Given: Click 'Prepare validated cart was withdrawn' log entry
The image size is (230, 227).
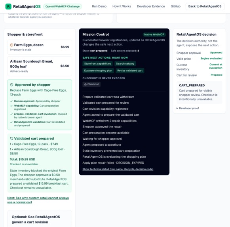Looking at the screenshot, I should point(108,97).
